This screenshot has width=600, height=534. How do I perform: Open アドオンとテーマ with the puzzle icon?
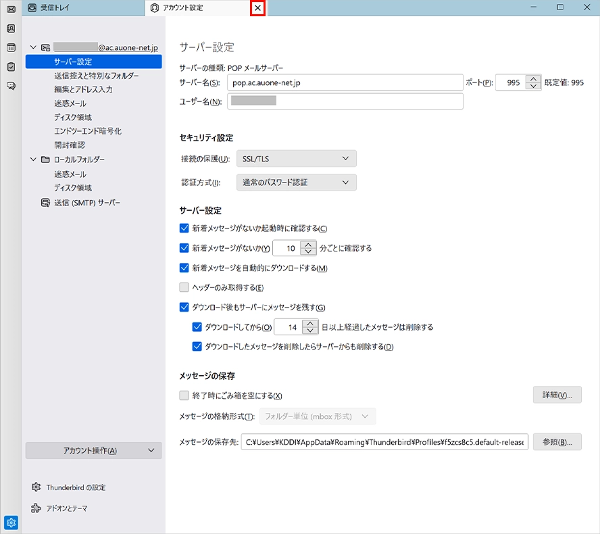tap(67, 509)
